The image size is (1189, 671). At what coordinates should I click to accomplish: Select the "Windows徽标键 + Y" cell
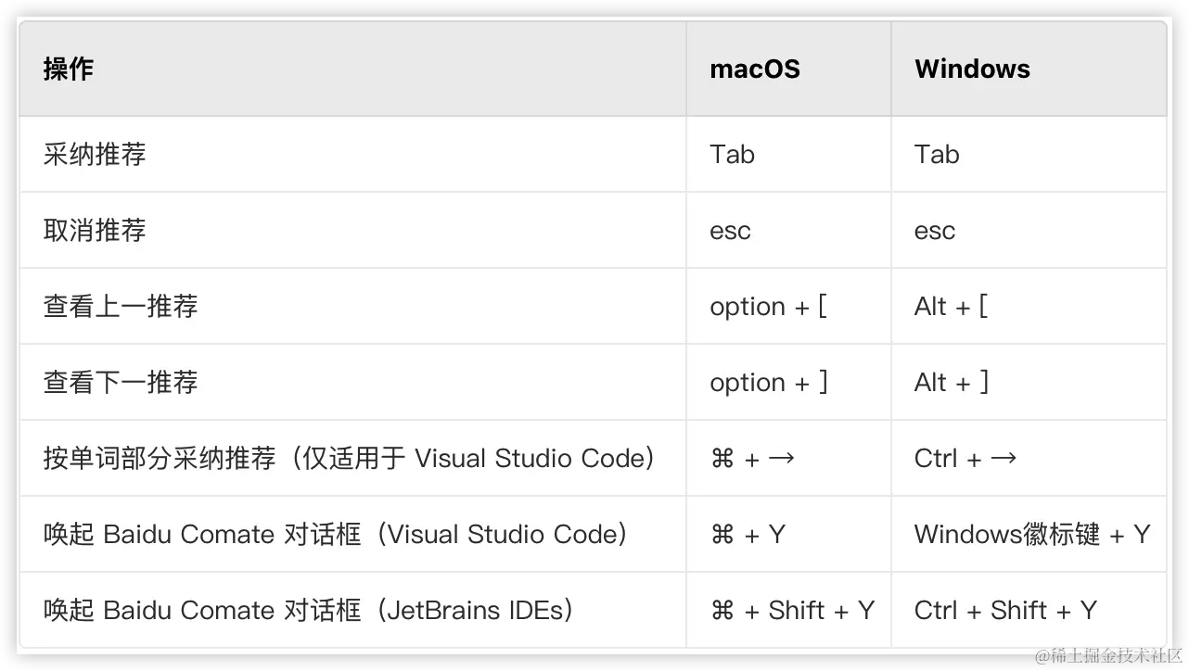tap(1031, 534)
